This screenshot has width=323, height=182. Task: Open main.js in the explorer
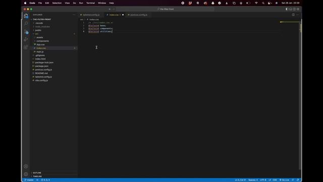(40, 52)
